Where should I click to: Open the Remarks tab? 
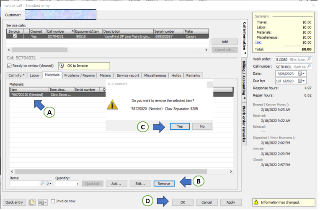(193, 75)
